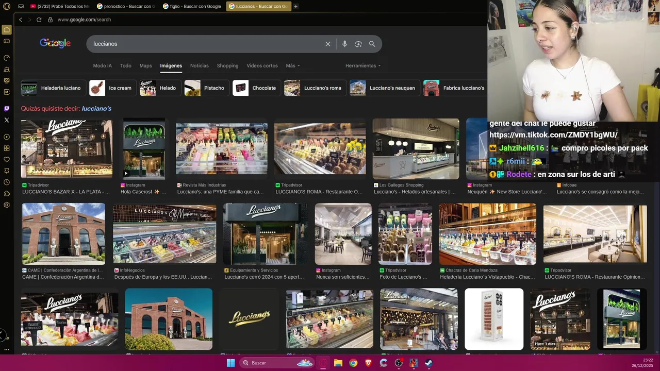Select the 'Heladeria luciano' filter chip
The height and width of the screenshot is (371, 660).
pyautogui.click(x=54, y=88)
